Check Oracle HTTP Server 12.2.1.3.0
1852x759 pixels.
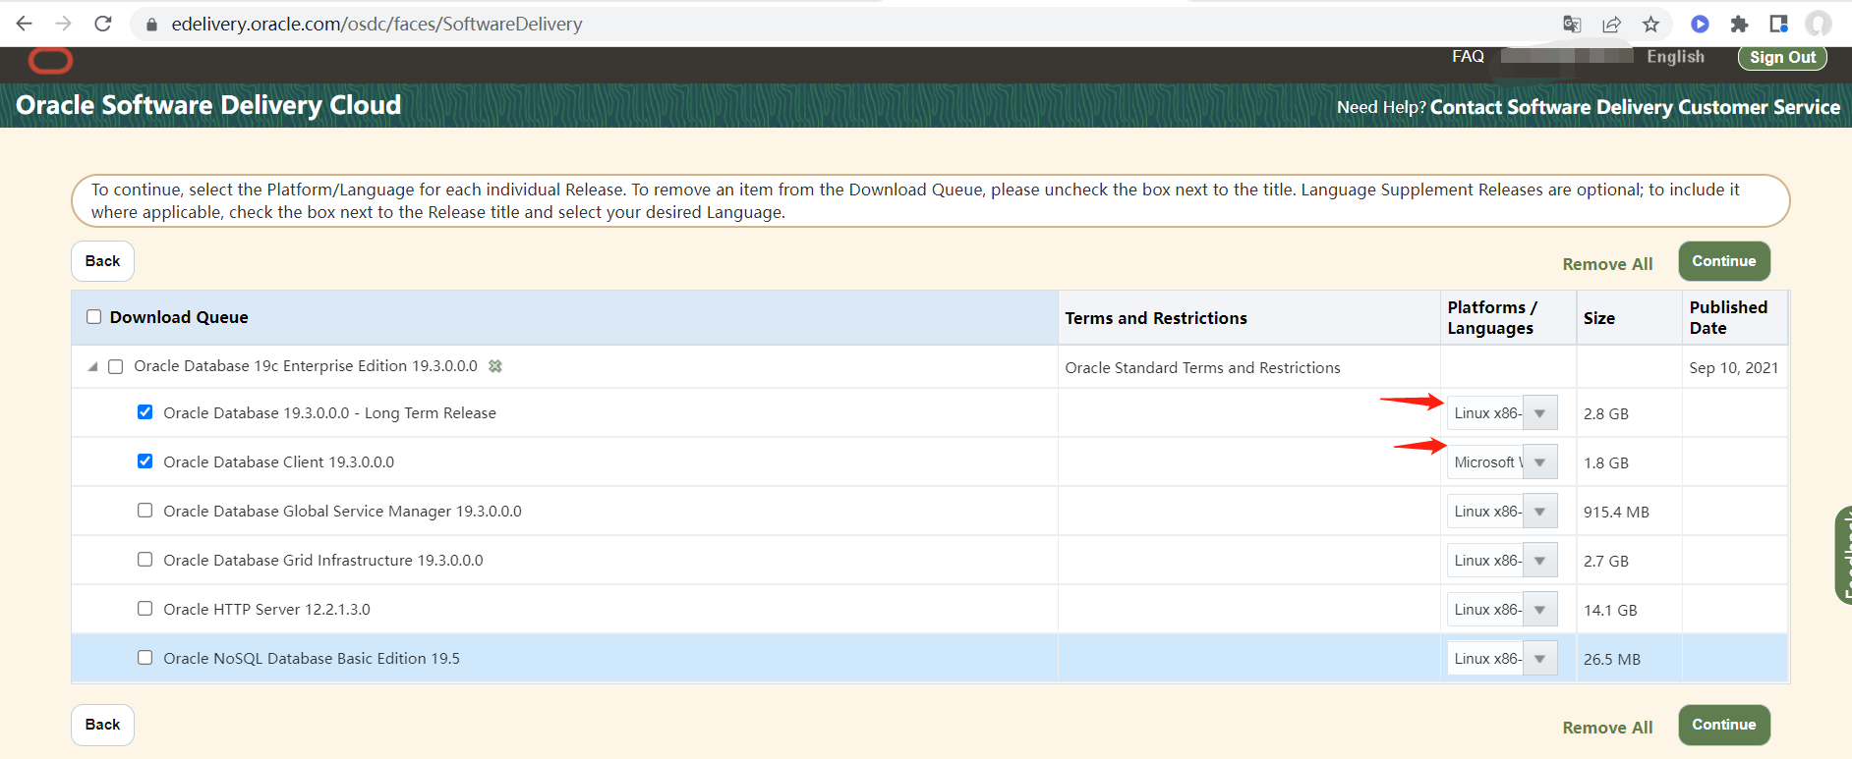click(x=145, y=609)
